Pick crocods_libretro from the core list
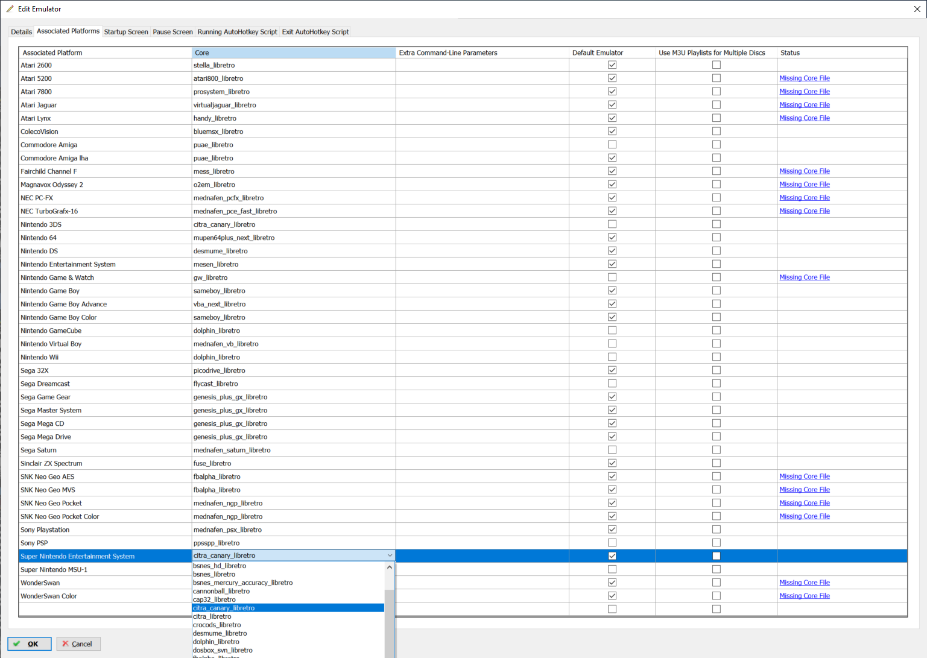Screen dimensions: 927x658 pos(288,625)
